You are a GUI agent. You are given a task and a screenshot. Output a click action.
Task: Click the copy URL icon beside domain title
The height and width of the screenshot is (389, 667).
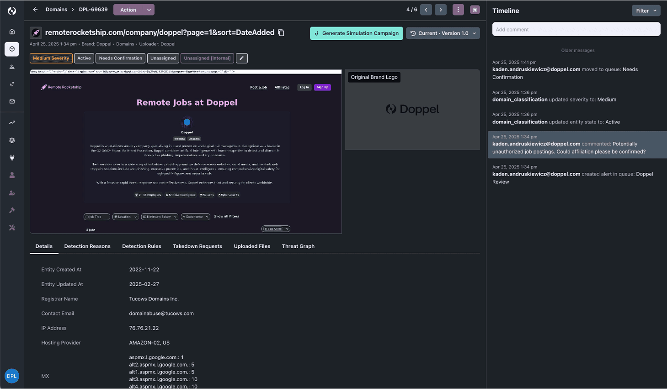(281, 33)
